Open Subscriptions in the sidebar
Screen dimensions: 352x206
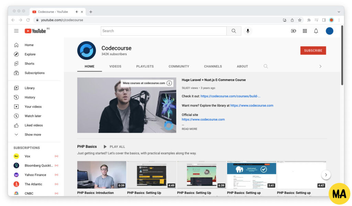[34, 73]
